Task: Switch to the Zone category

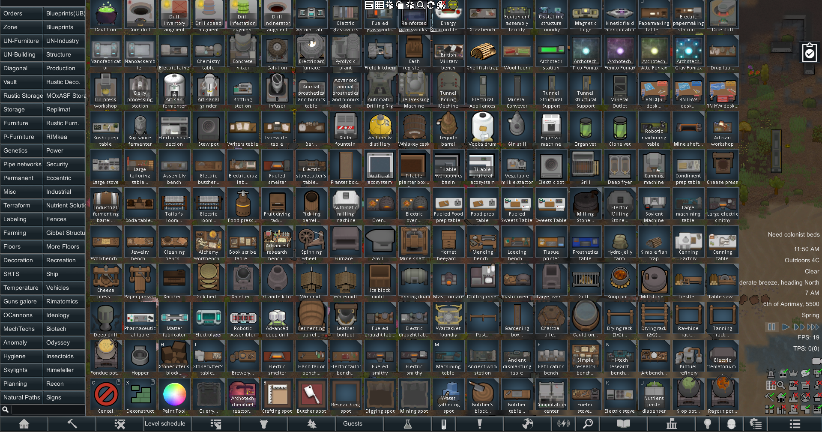Action: coord(21,27)
